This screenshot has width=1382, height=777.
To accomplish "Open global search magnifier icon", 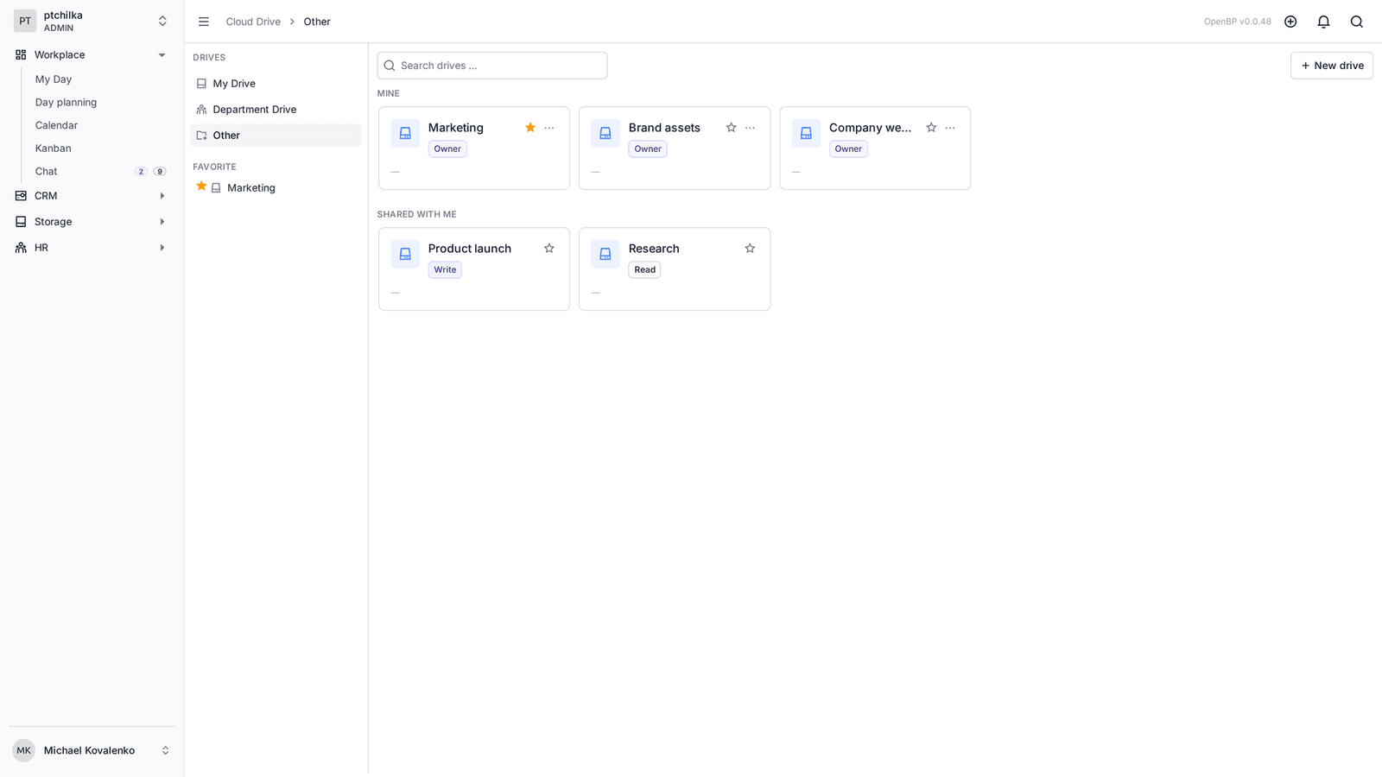I will 1357,22.
